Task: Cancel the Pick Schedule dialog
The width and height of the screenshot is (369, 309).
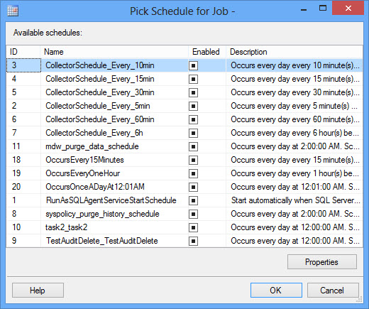Action: (333, 291)
